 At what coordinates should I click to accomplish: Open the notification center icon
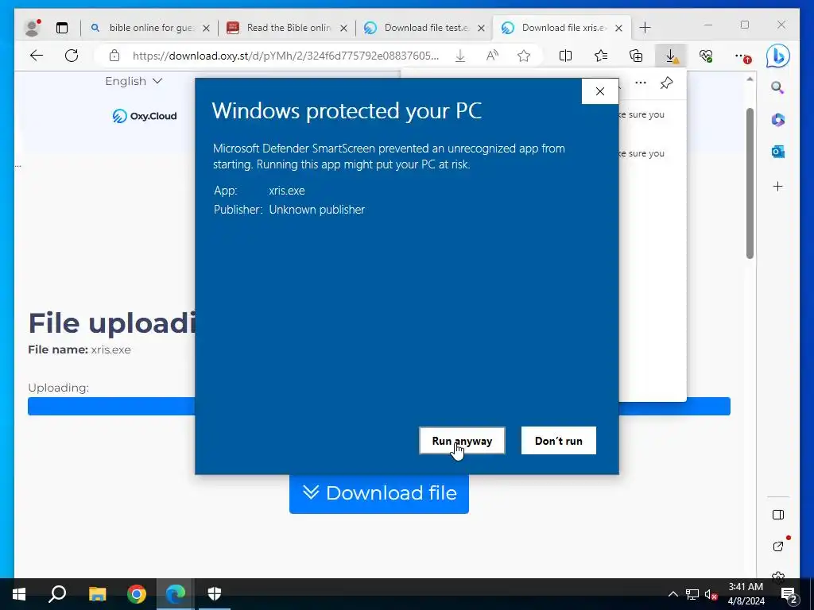789,594
